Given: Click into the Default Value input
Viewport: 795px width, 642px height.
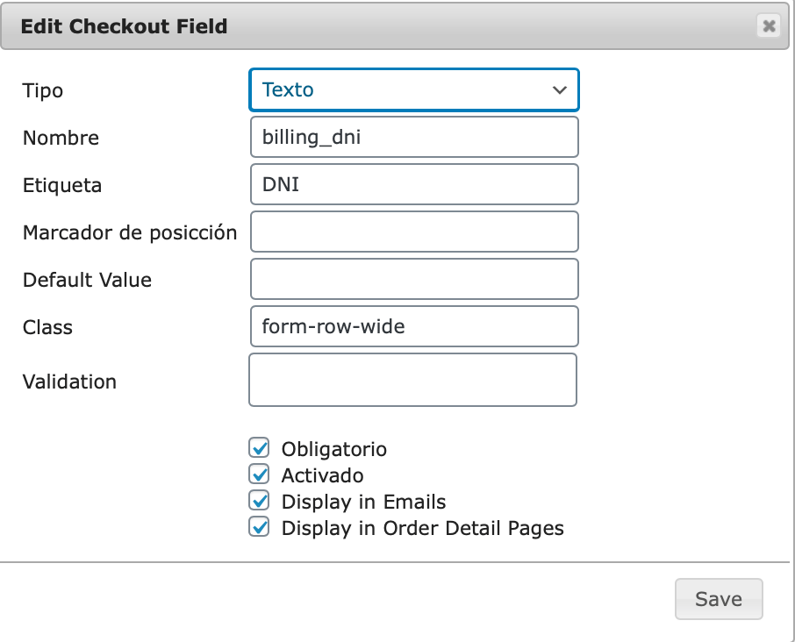Looking at the screenshot, I should [x=414, y=279].
